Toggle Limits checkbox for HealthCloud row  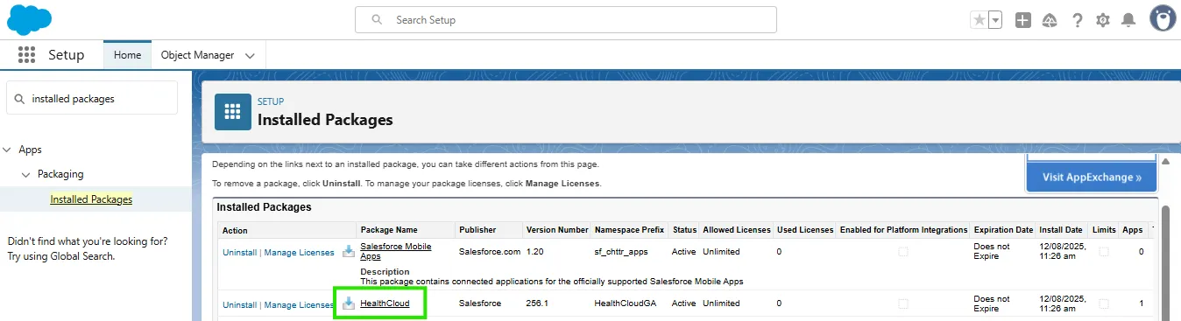(x=1104, y=304)
